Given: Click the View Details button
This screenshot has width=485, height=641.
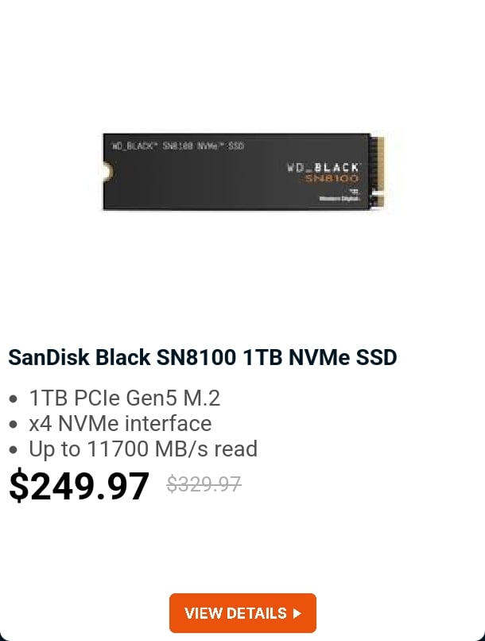Looking at the screenshot, I should tap(242, 613).
